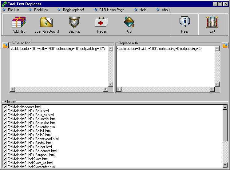Toggle checkbox for Subdir2\ats_ss.html
The height and width of the screenshot is (170, 230).
pos(5,163)
